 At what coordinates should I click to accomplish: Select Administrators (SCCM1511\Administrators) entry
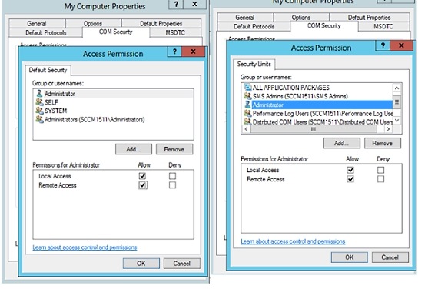coord(114,119)
